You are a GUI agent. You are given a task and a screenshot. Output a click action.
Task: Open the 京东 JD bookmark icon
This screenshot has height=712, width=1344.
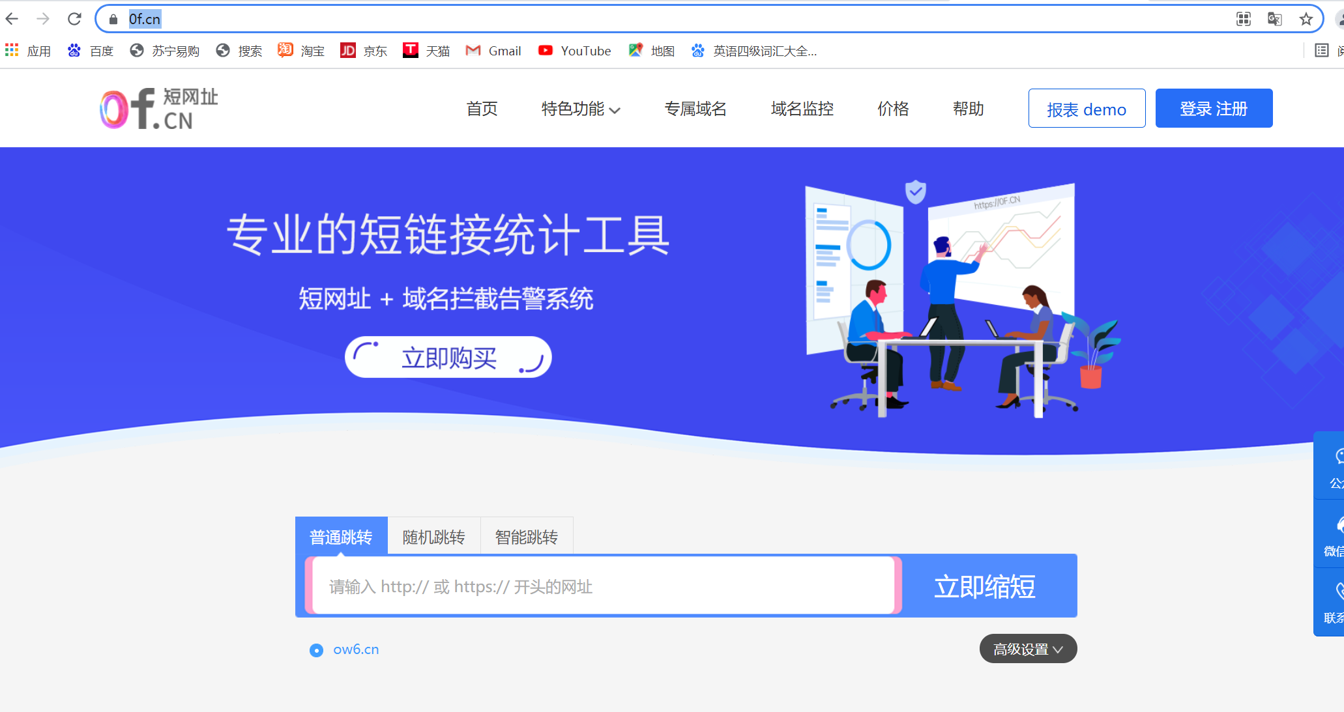point(347,50)
